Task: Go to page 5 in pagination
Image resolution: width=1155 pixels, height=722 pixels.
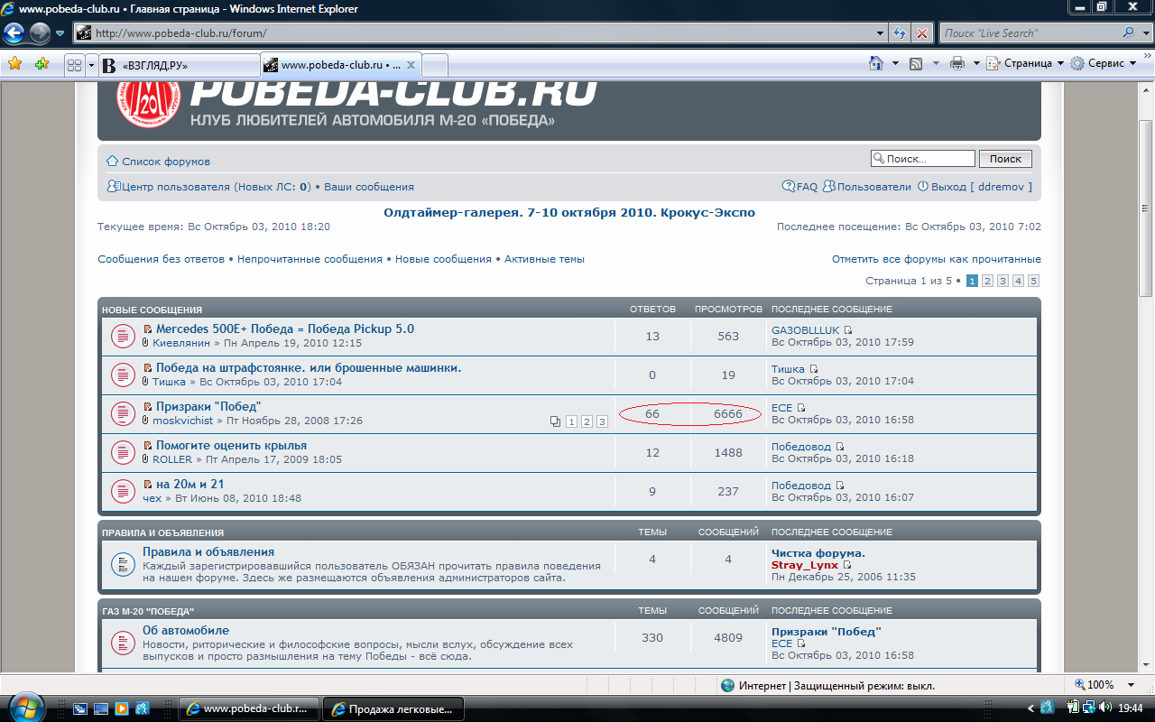Action: click(x=1033, y=281)
